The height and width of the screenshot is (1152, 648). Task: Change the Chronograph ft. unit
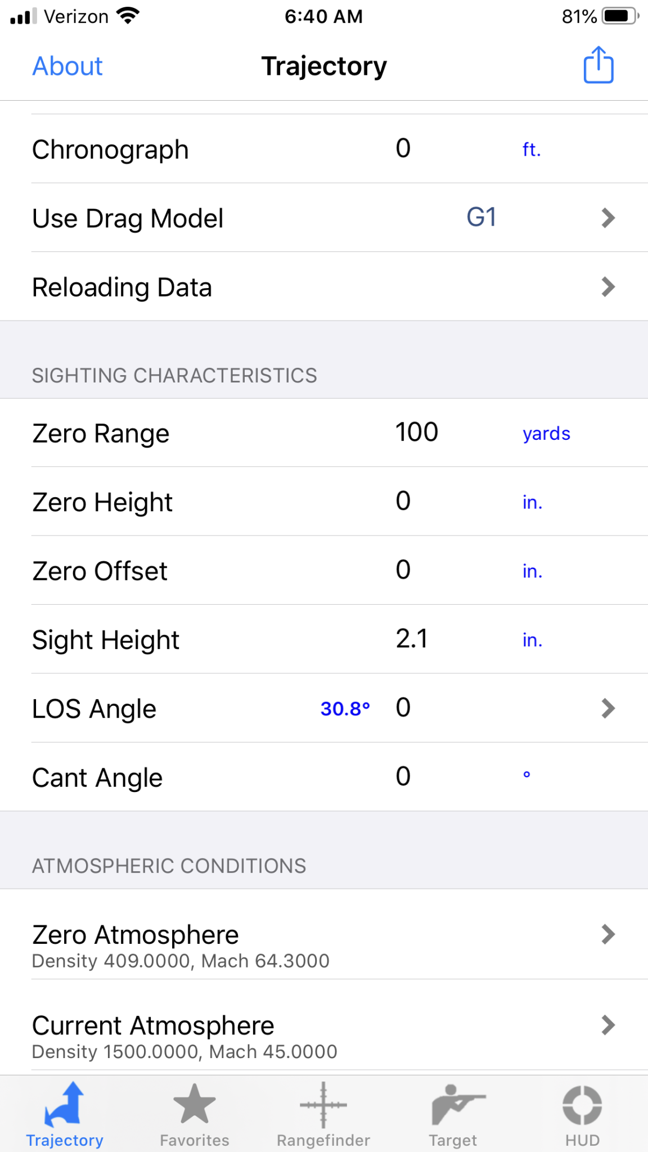(532, 149)
